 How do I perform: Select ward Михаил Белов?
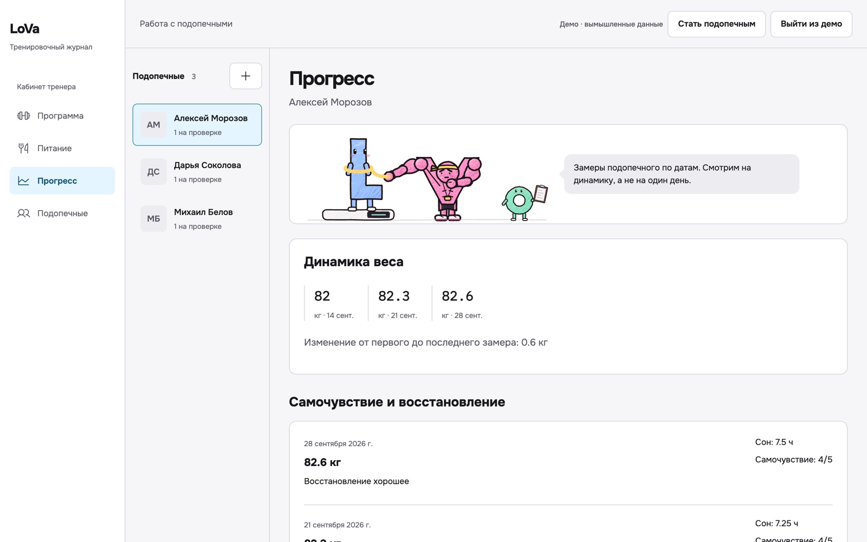tap(197, 218)
